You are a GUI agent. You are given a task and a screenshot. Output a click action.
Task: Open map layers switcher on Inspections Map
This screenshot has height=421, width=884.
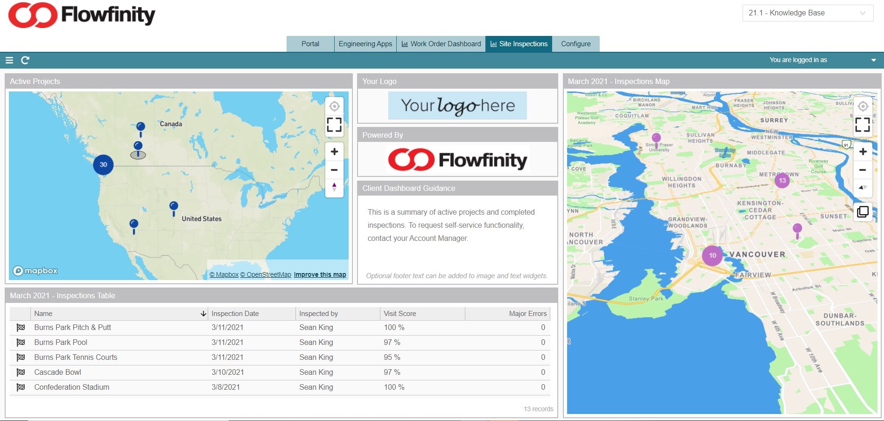(x=863, y=212)
